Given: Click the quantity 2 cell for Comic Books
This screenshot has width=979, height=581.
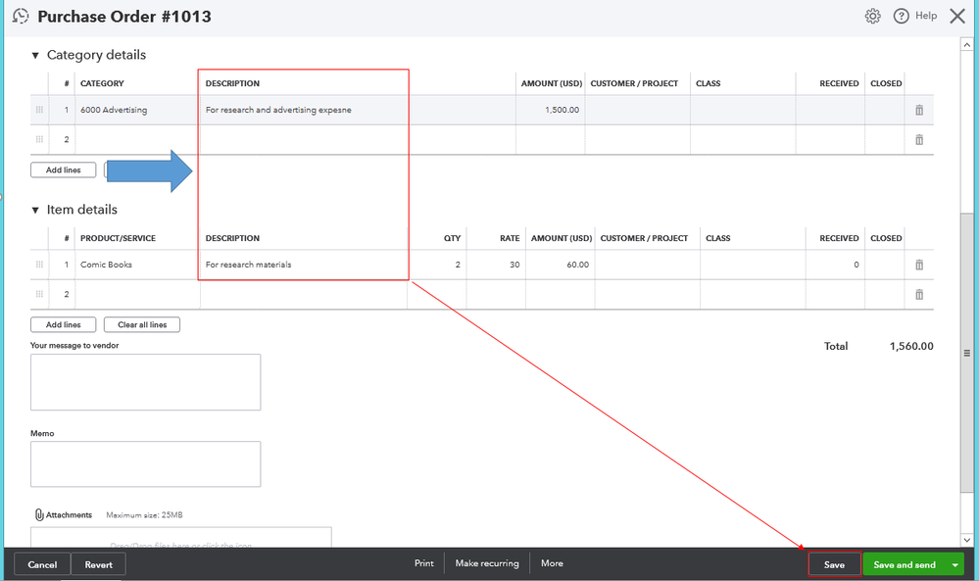Looking at the screenshot, I should click(436, 265).
